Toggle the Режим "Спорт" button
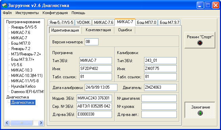 coord(200,40)
